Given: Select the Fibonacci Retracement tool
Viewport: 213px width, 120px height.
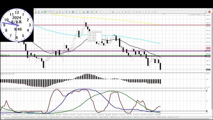Looking at the screenshot, I should coord(116,12).
